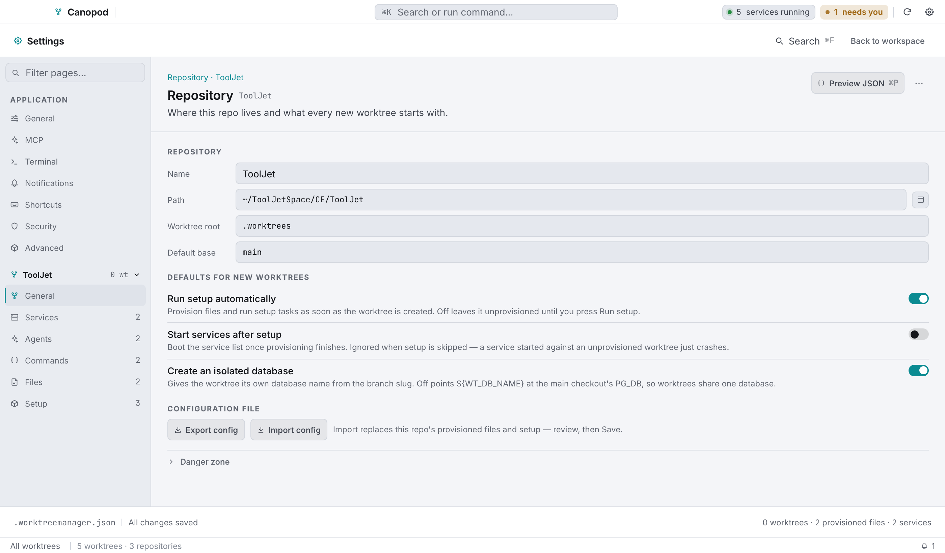Click the Commands braces icon in sidebar

click(x=15, y=360)
